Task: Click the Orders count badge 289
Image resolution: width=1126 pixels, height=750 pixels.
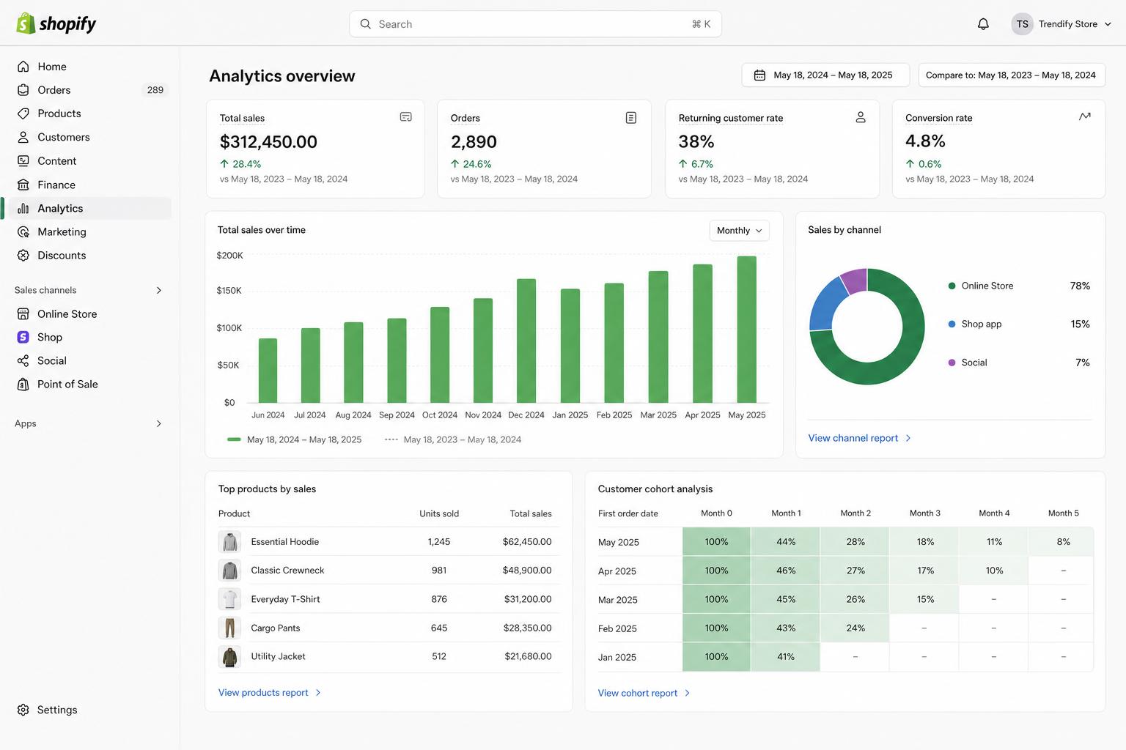Action: tap(155, 90)
